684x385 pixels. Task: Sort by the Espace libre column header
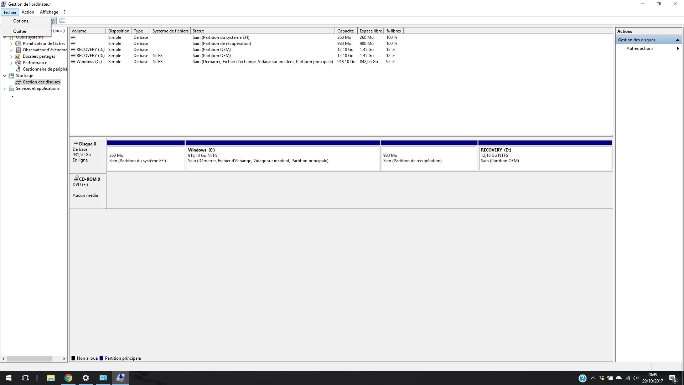tap(370, 31)
